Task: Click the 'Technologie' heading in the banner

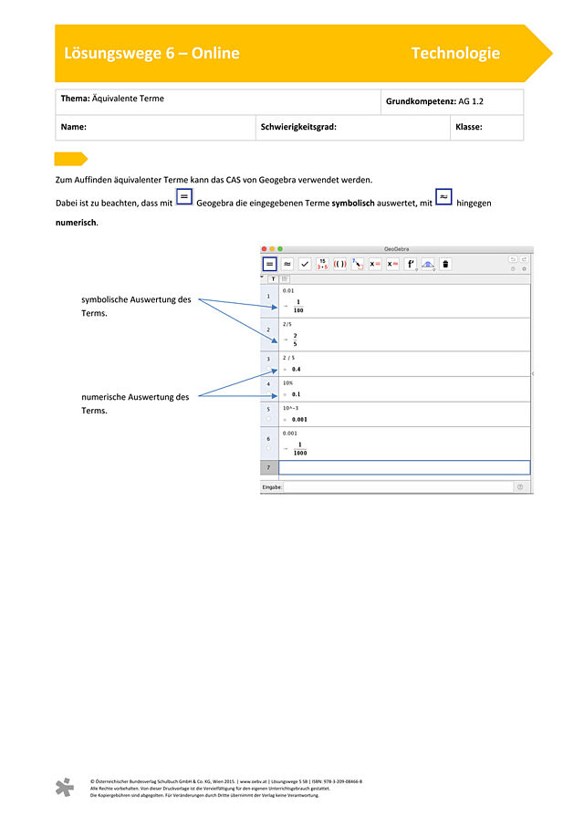Action: pyautogui.click(x=455, y=53)
